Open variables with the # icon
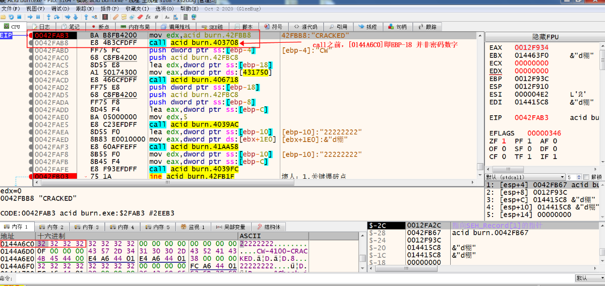Viewport: 605px width, 286px height. tap(156, 17)
